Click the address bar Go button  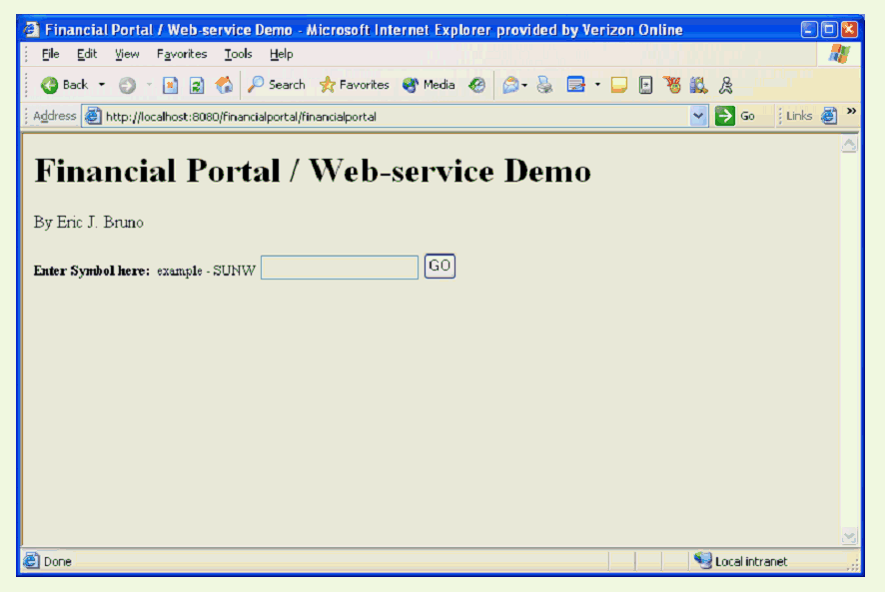tap(736, 116)
